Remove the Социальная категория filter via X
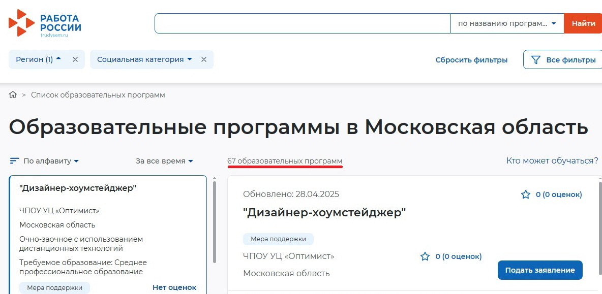Screen dimensions: 602x294 (203, 59)
